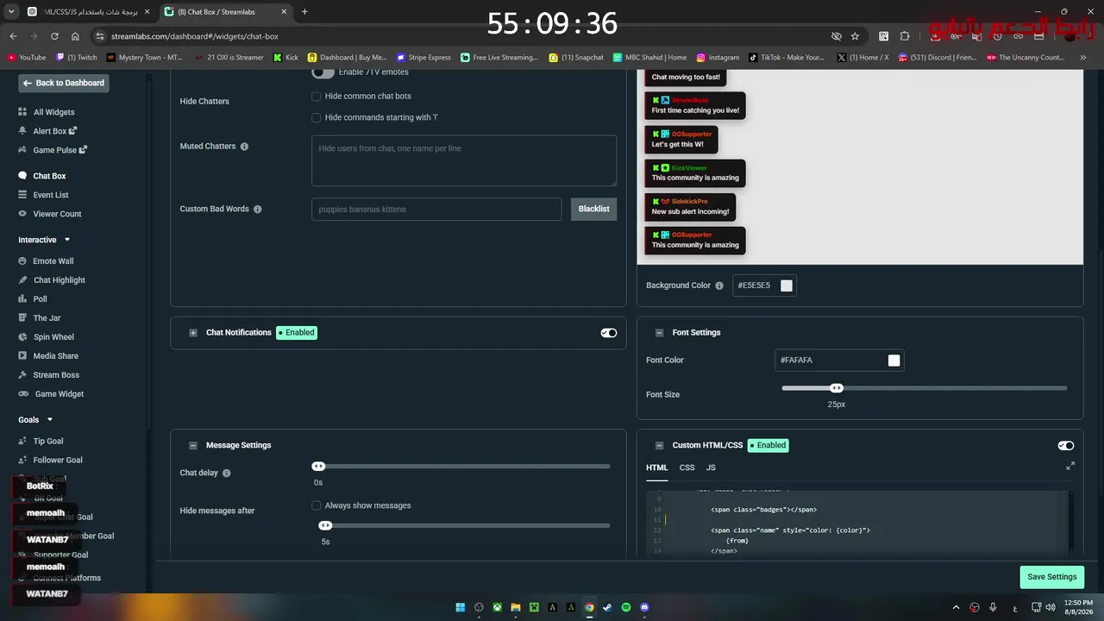Open Spin Wheel pie icon
This screenshot has height=621, width=1104.
23,337
